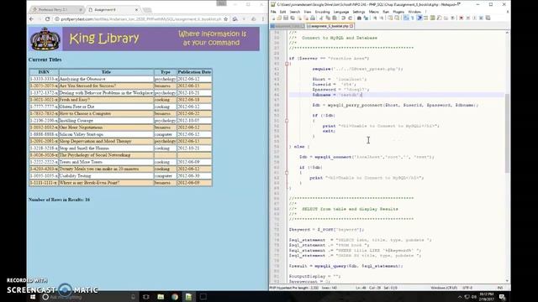Open the Action Center notification icon
The height and width of the screenshot is (302, 538).
pos(503,297)
